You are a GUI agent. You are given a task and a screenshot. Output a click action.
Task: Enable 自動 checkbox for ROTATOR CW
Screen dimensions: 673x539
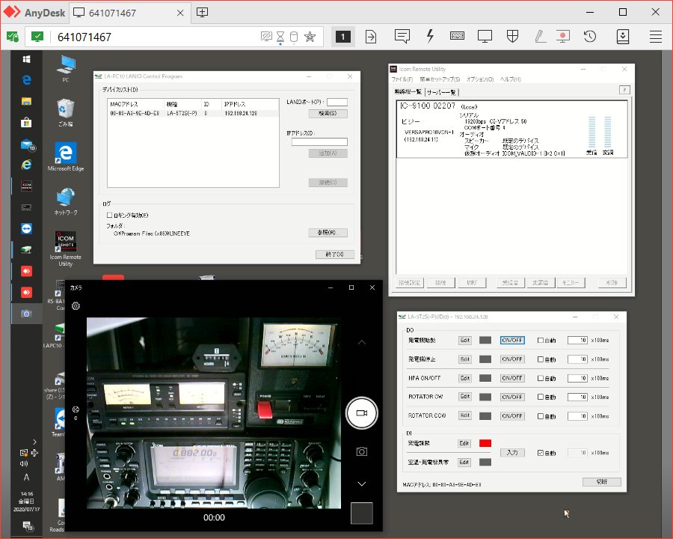click(x=542, y=397)
